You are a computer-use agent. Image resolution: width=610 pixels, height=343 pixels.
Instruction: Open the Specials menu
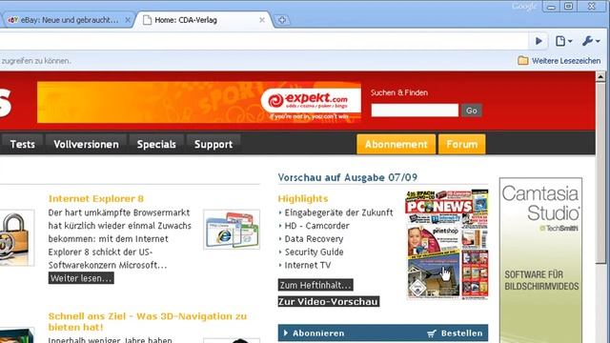pos(156,144)
